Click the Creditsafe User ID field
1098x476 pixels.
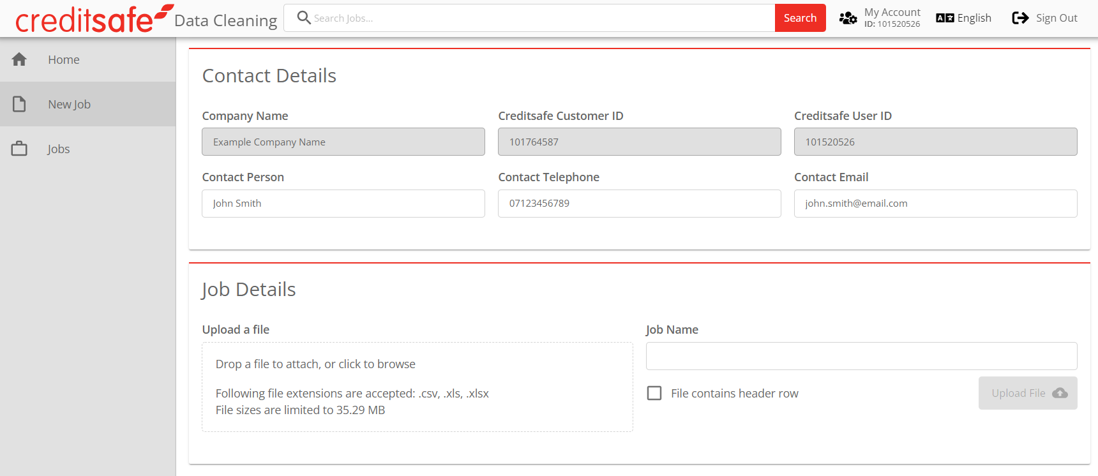tap(936, 142)
